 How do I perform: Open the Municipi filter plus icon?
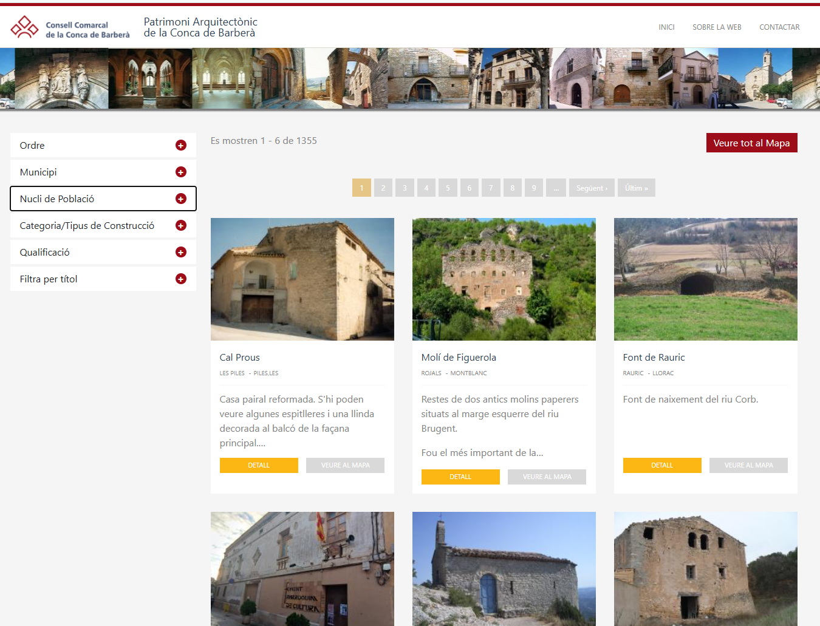point(181,172)
